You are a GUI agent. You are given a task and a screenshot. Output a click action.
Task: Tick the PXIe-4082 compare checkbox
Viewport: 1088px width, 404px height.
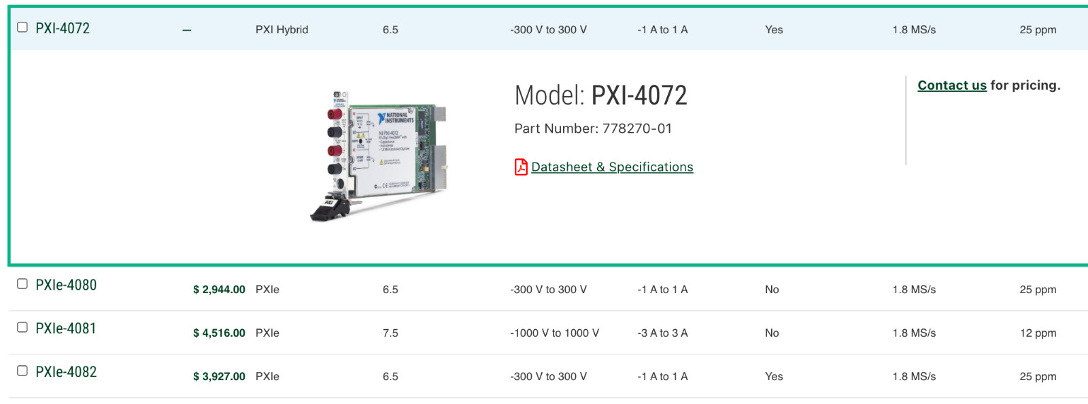pos(22,371)
